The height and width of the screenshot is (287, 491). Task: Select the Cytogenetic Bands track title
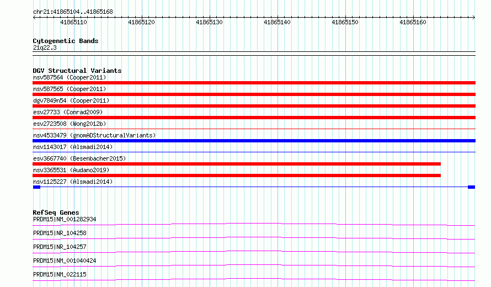(x=66, y=41)
